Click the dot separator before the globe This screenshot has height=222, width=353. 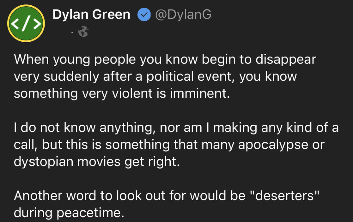point(72,32)
